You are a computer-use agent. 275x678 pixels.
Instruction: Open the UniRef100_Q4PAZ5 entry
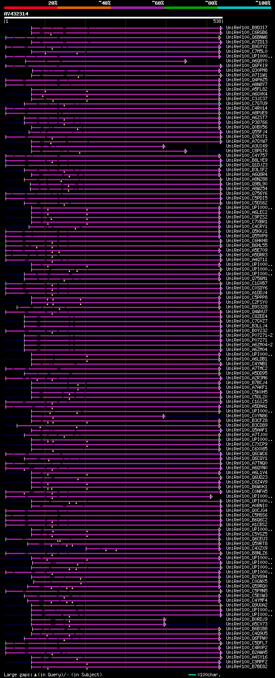(x=247, y=80)
